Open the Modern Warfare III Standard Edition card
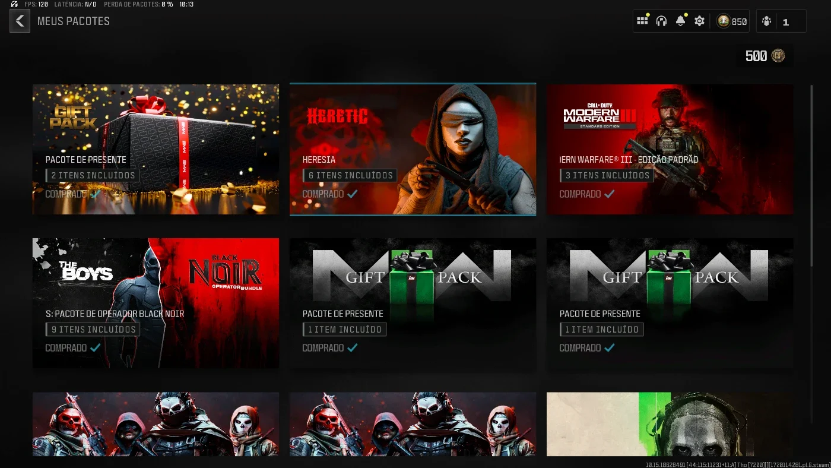The image size is (831, 468). coord(670,149)
